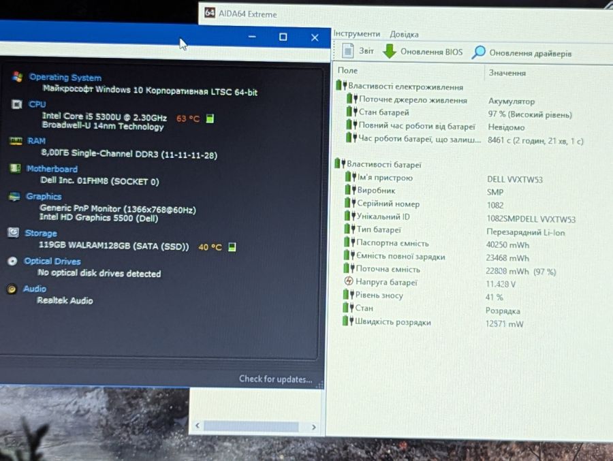Click battery icon beside Стан батарей

point(352,111)
